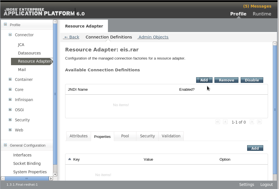The height and width of the screenshot is (189, 279).
Task: Sort properties using the Key column arrow
Action: coord(69,159)
